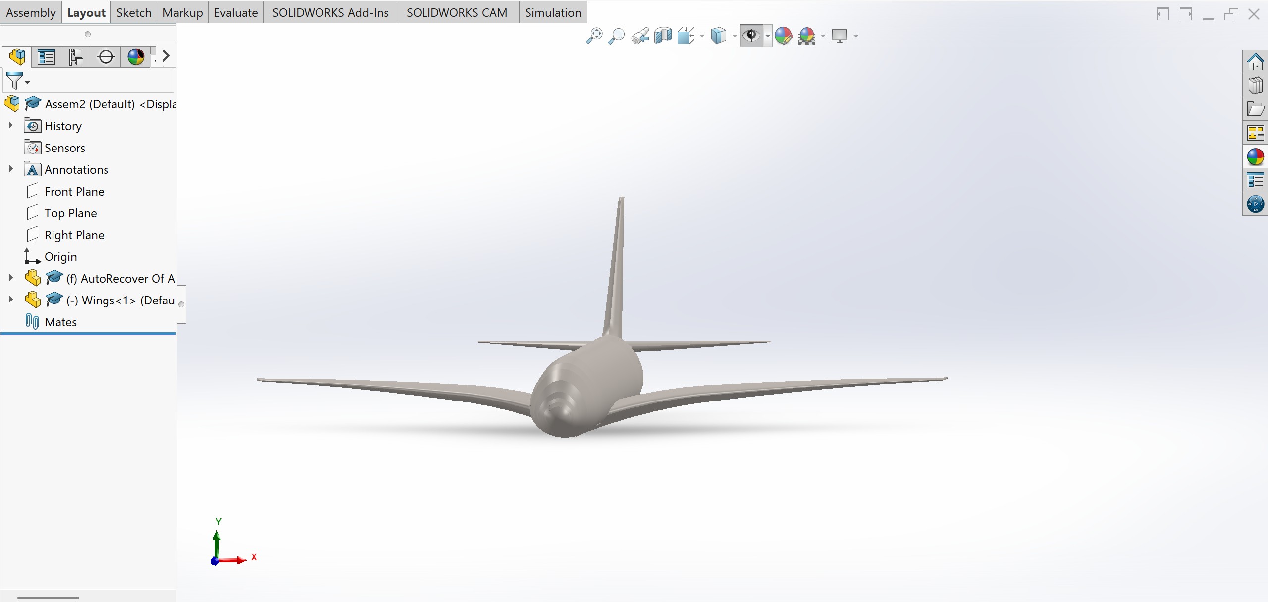The height and width of the screenshot is (602, 1268).
Task: Select Front Plane in the feature tree
Action: point(74,192)
